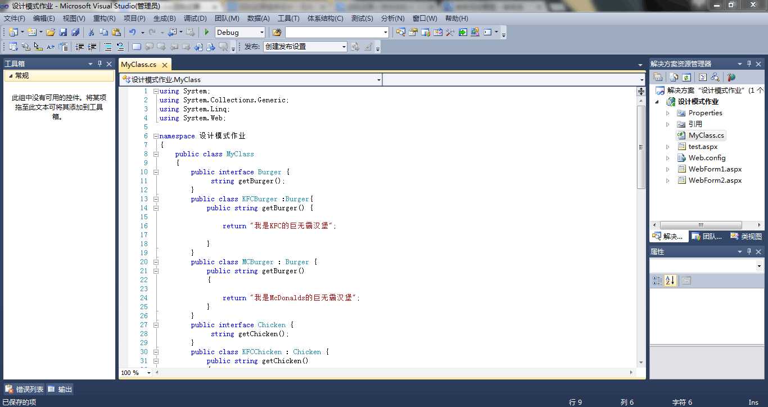Image resolution: width=768 pixels, height=407 pixels.
Task: Click the Copy toolbar icon
Action: 104,33
